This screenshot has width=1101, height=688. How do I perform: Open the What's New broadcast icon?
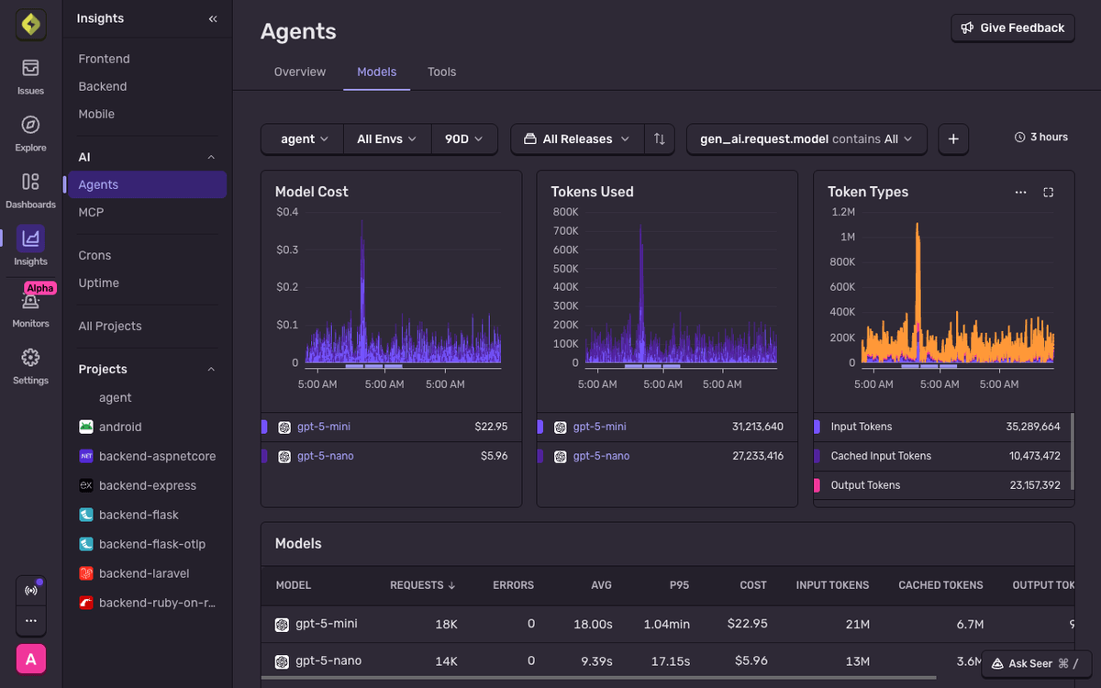coord(30,591)
